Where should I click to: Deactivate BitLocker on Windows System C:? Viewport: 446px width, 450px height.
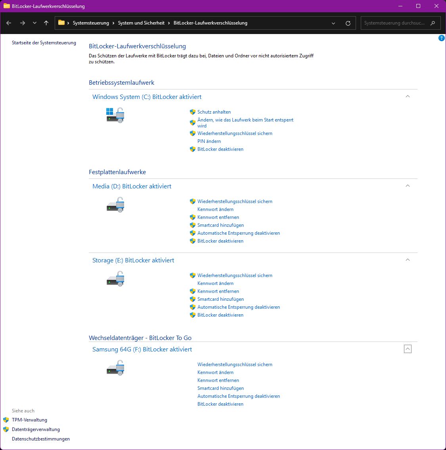pyautogui.click(x=220, y=149)
